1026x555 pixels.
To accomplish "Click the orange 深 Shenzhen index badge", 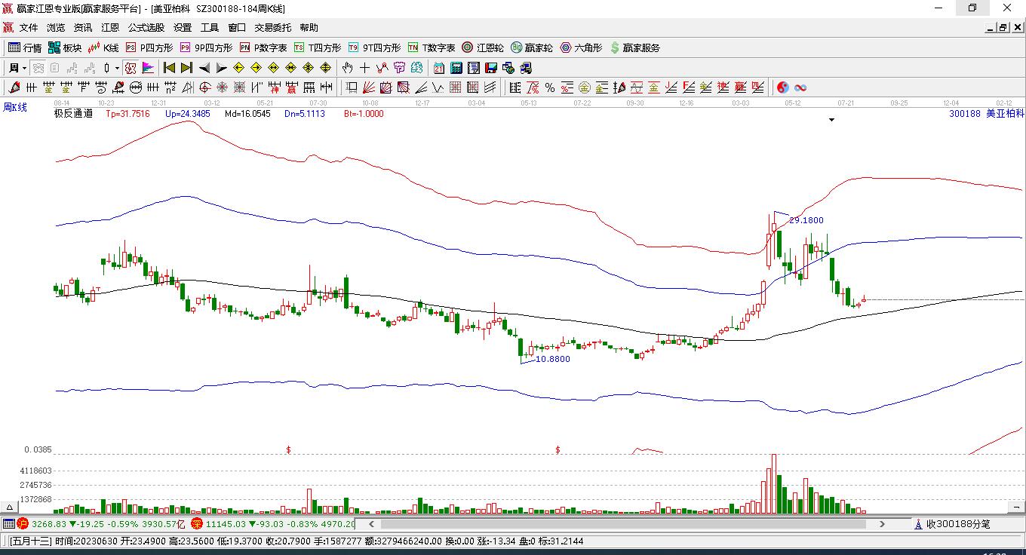I will tap(196, 523).
